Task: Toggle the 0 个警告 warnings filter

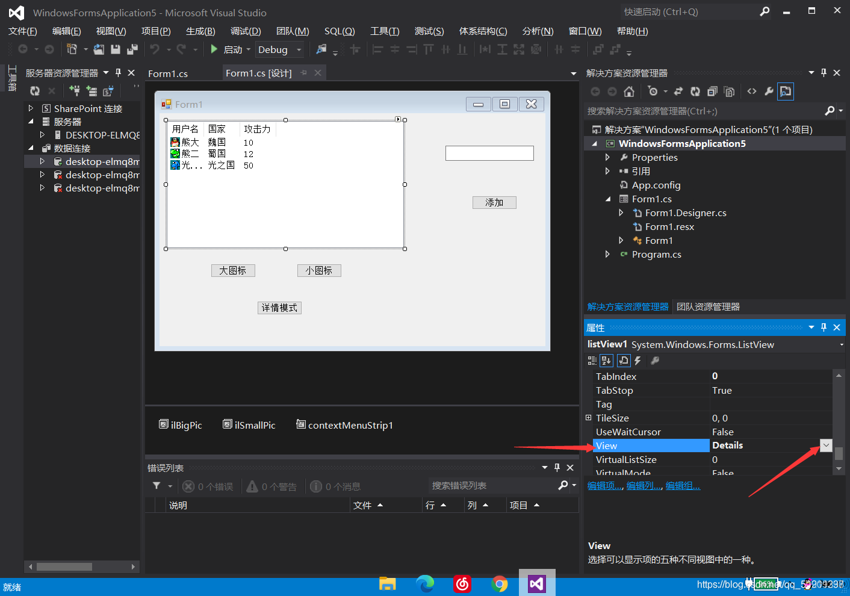Action: coord(271,486)
